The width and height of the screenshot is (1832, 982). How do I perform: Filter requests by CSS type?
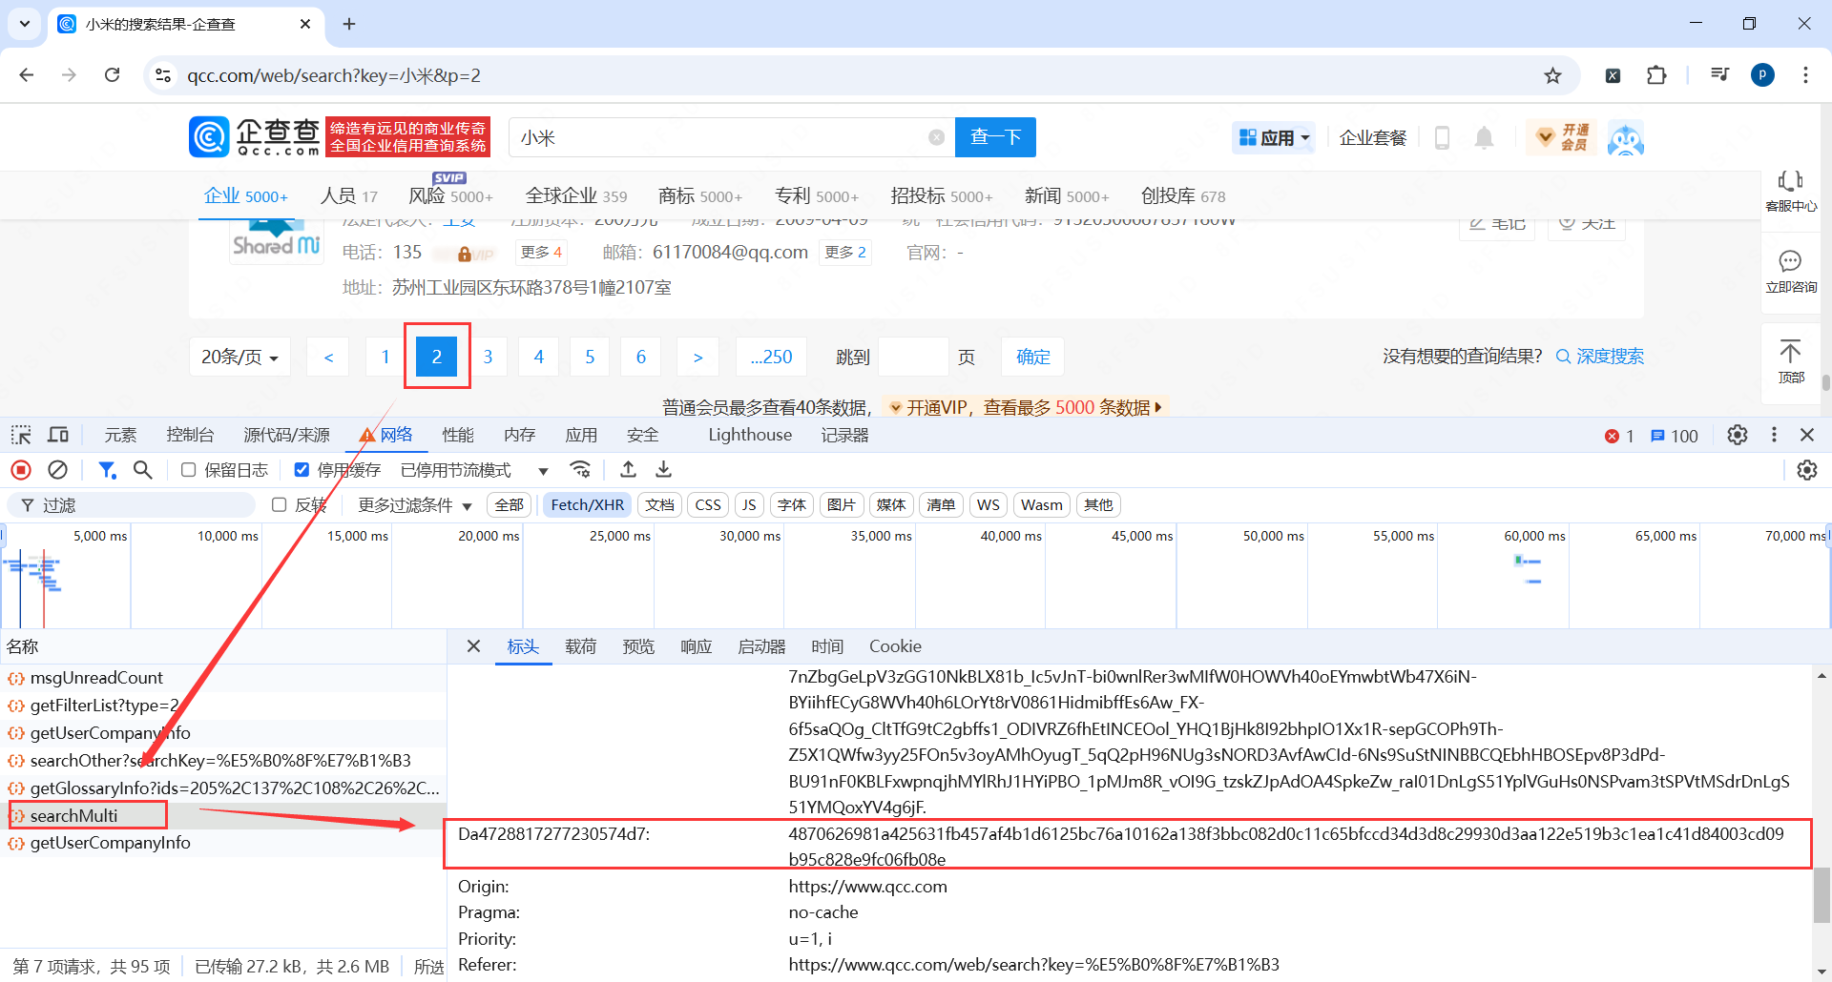click(x=708, y=505)
